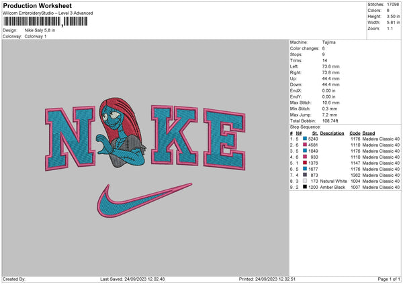Select the design name Nike Saly 5,8 in
The width and height of the screenshot is (403, 284).
(x=40, y=30)
